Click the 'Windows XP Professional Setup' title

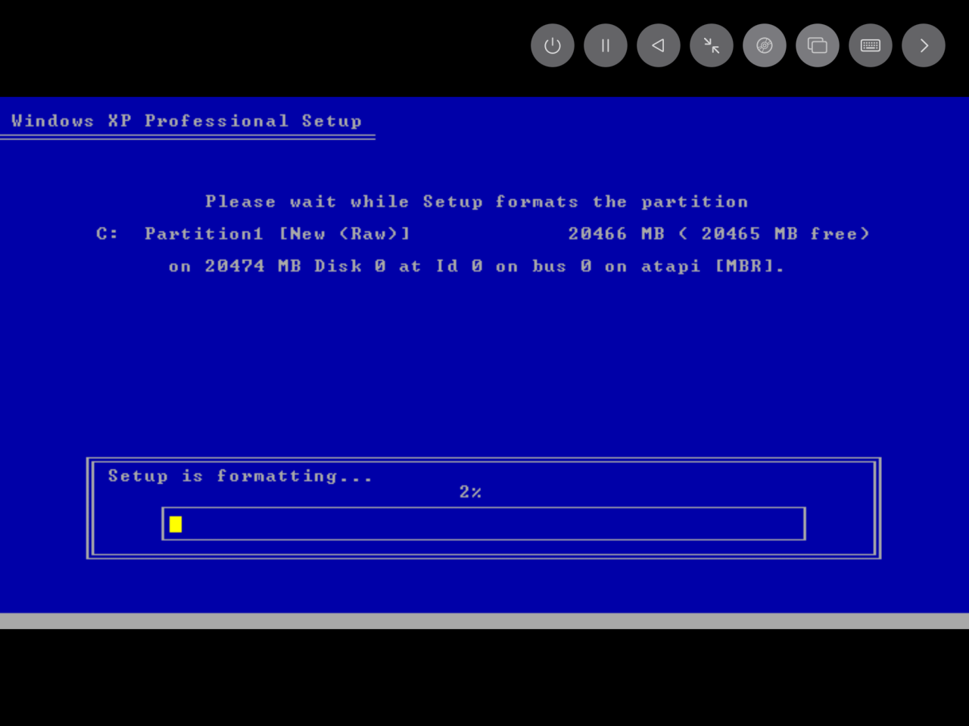click(x=186, y=121)
